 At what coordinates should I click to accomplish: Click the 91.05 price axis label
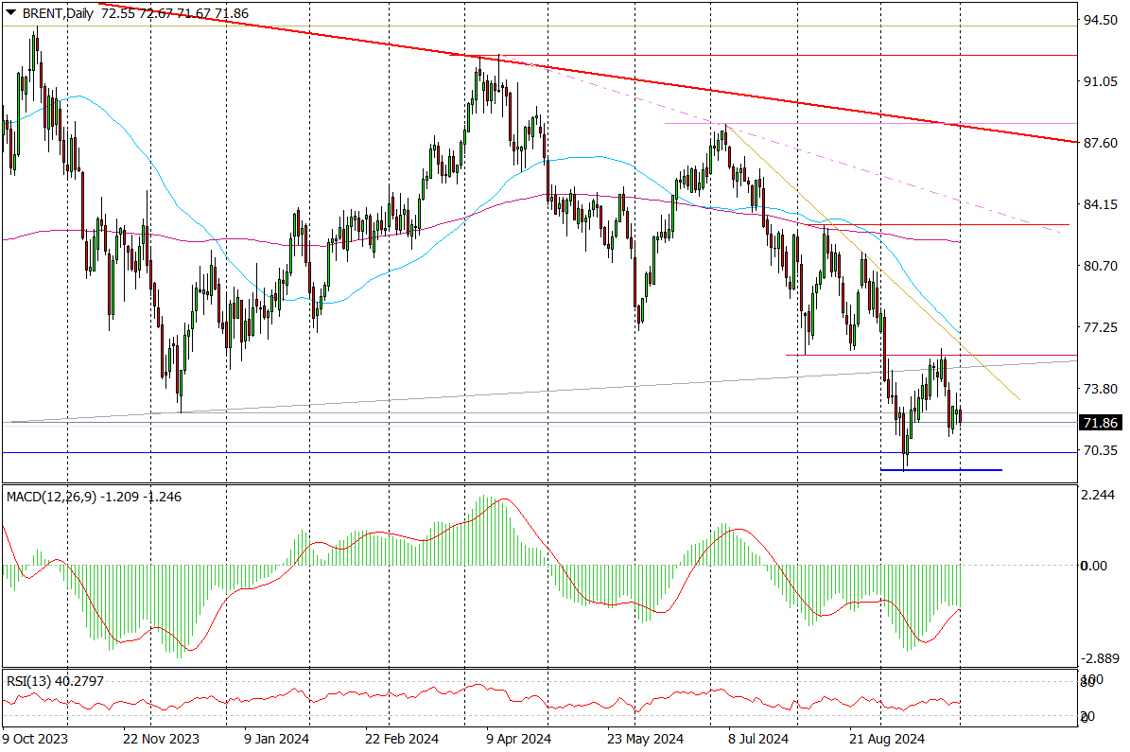[1101, 81]
